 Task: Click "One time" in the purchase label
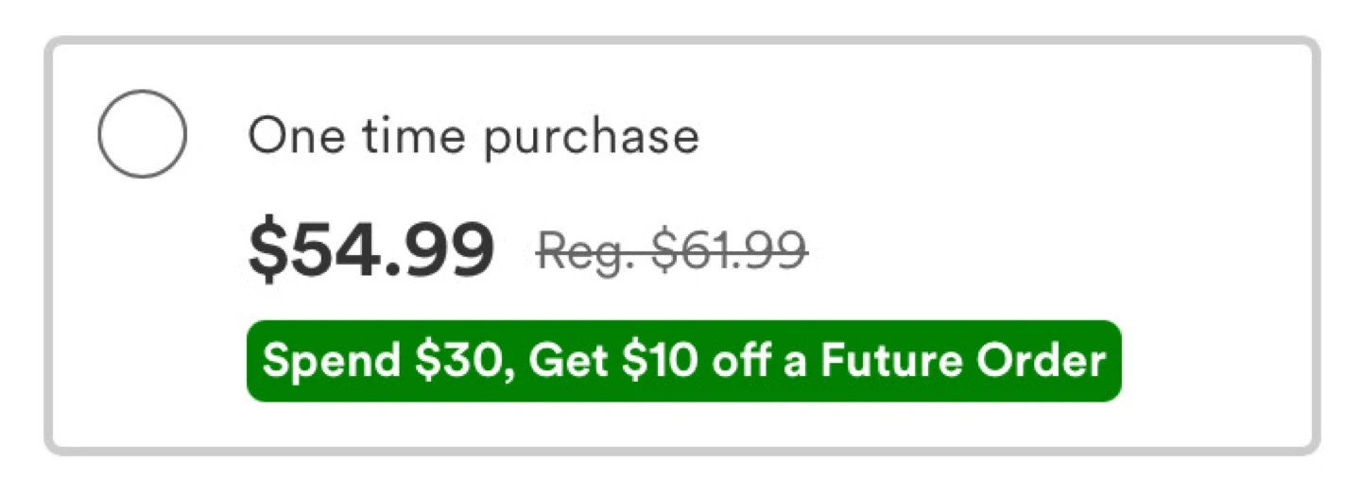pos(357,136)
